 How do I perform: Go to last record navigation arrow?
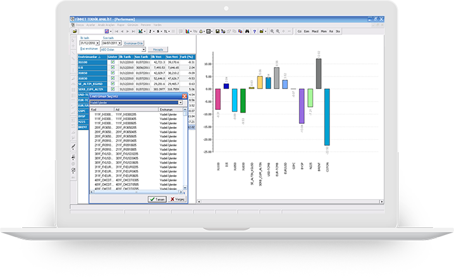(x=133, y=31)
